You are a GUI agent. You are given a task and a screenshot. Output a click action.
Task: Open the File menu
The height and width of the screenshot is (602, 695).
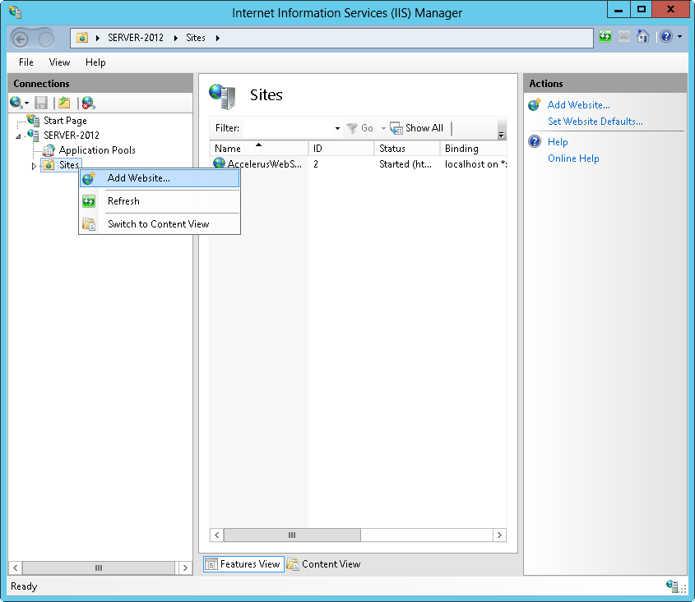pyautogui.click(x=26, y=62)
